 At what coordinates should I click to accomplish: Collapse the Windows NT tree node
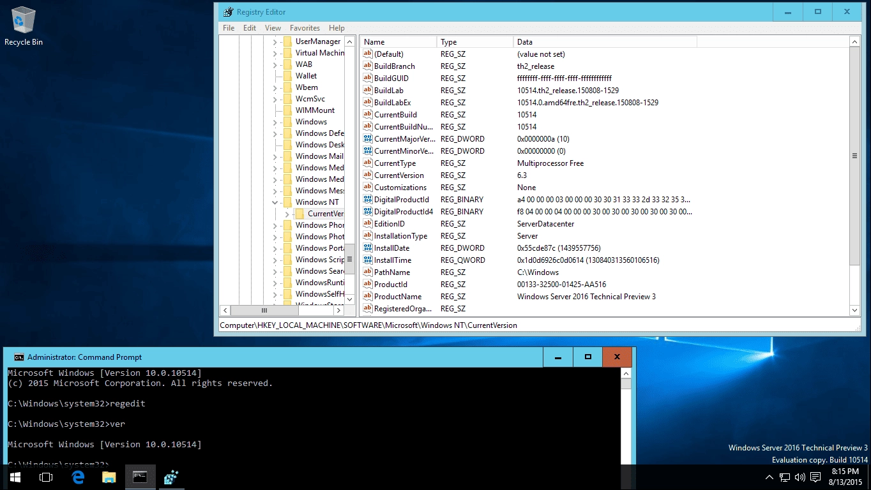click(x=275, y=202)
